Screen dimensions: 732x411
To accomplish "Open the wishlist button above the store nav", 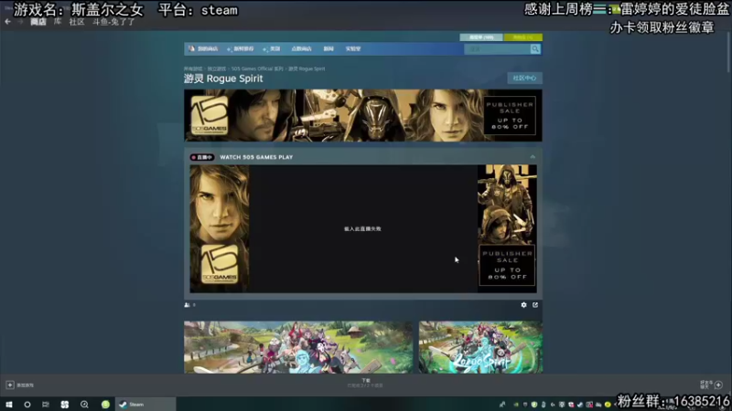I will click(481, 37).
